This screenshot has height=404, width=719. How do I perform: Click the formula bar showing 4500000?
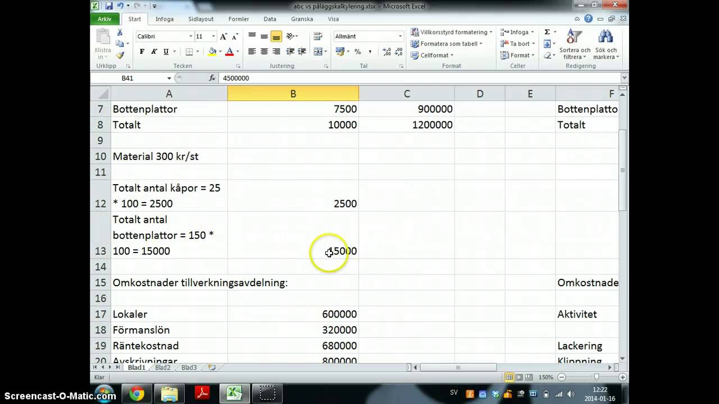pyautogui.click(x=421, y=78)
